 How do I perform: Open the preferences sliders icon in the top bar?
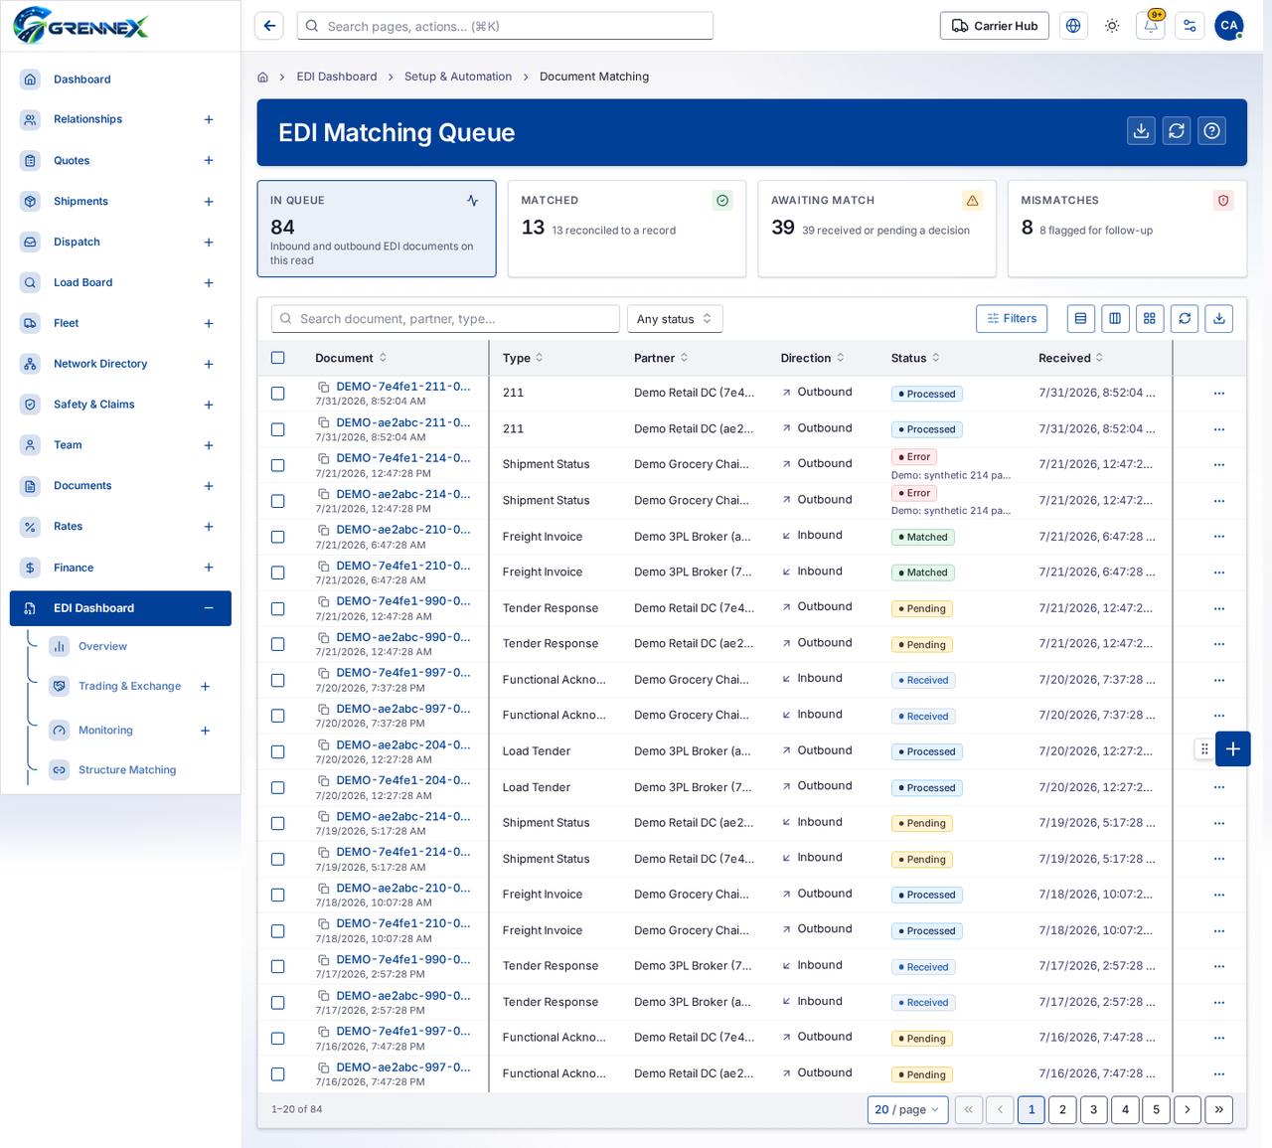point(1190,26)
